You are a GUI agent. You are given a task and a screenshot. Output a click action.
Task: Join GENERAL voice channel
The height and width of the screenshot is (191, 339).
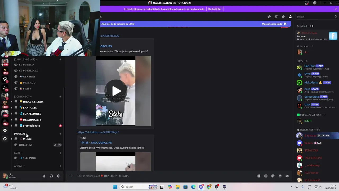[38, 77]
